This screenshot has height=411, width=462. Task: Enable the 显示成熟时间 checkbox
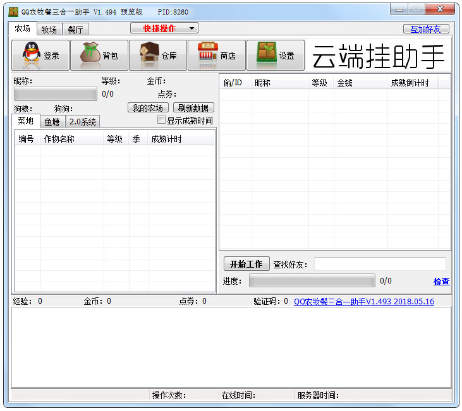(161, 120)
